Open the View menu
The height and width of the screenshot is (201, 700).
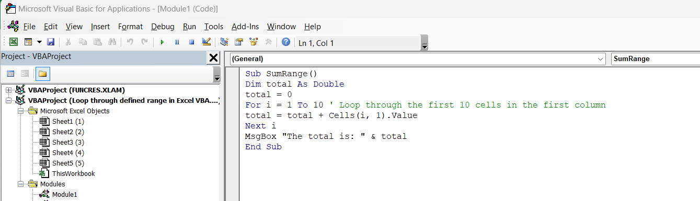(x=74, y=27)
